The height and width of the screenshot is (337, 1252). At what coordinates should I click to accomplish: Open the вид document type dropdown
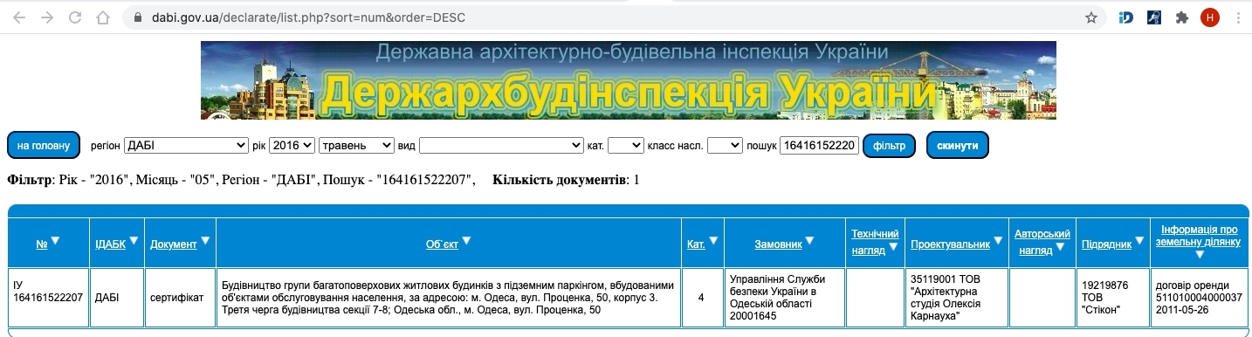tap(501, 145)
